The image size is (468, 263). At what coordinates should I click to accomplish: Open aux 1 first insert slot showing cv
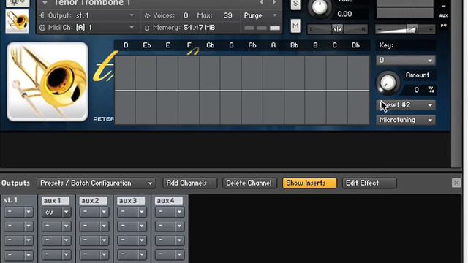tap(56, 213)
